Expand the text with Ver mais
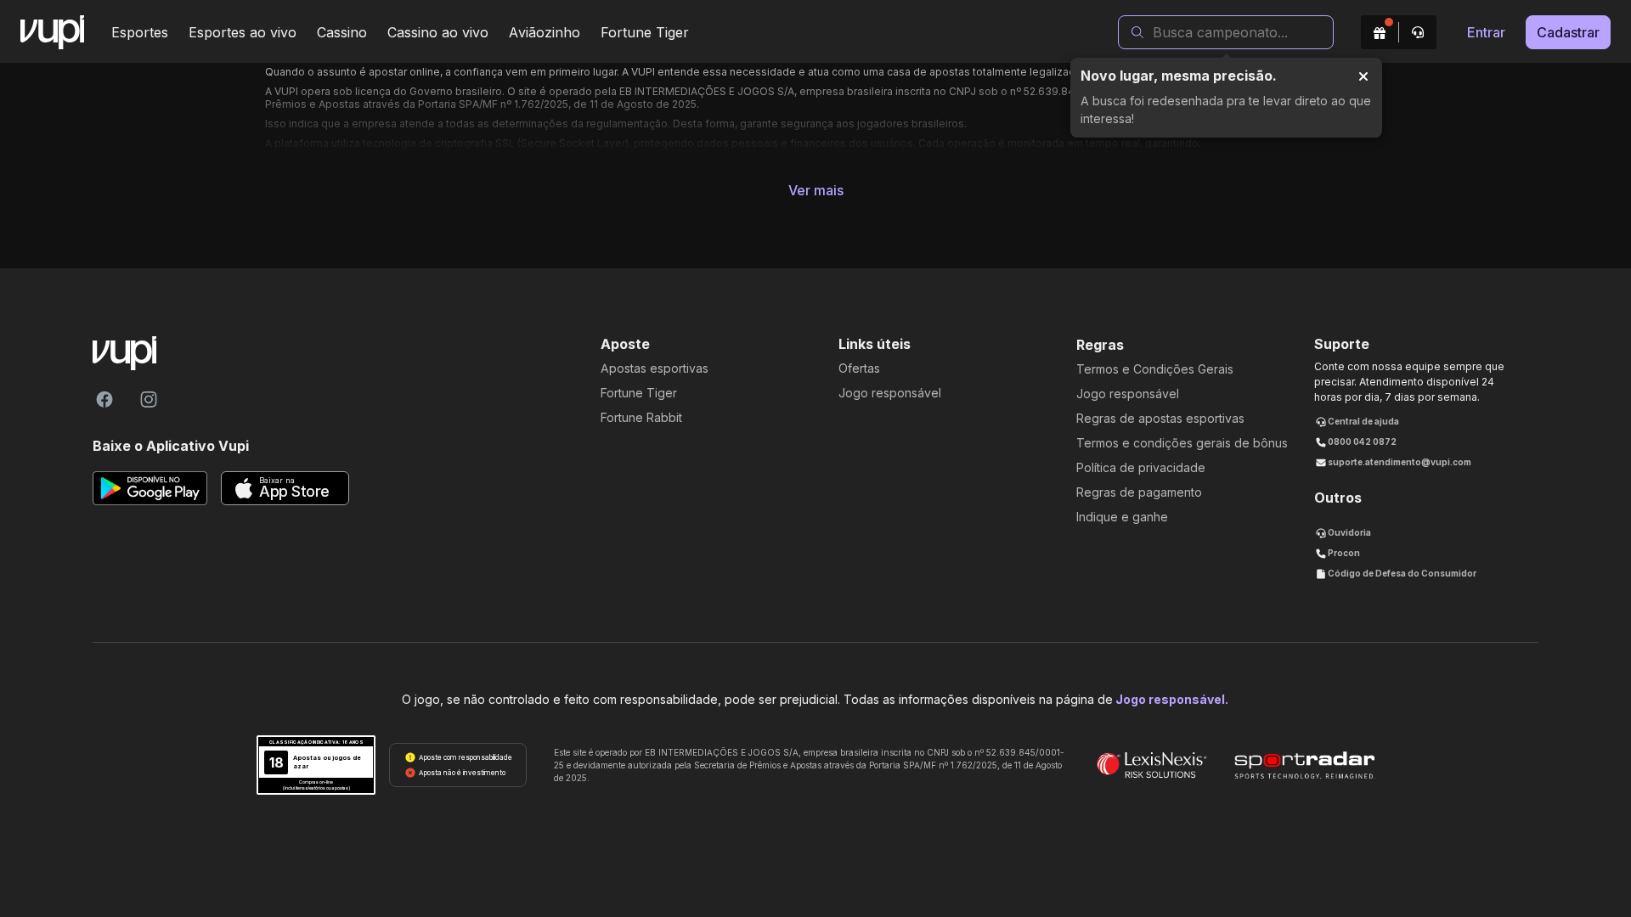This screenshot has width=1631, height=917. tap(815, 190)
